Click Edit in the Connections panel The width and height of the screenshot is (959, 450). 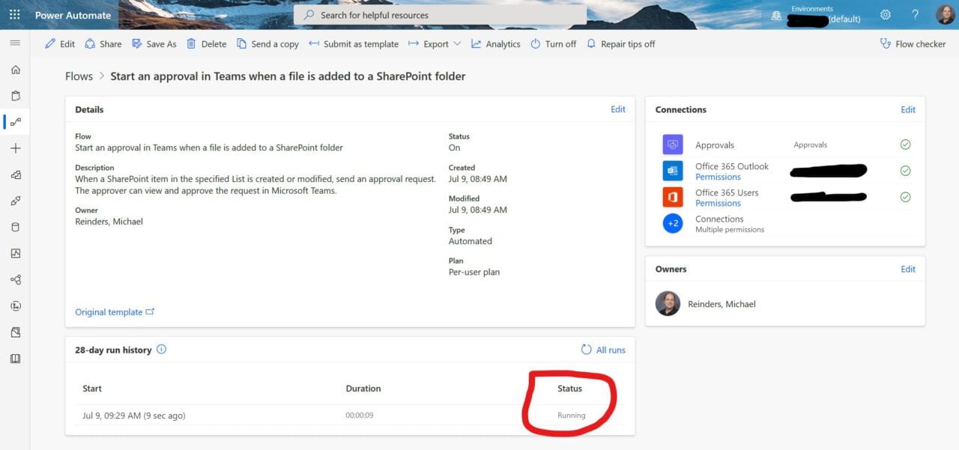click(908, 109)
